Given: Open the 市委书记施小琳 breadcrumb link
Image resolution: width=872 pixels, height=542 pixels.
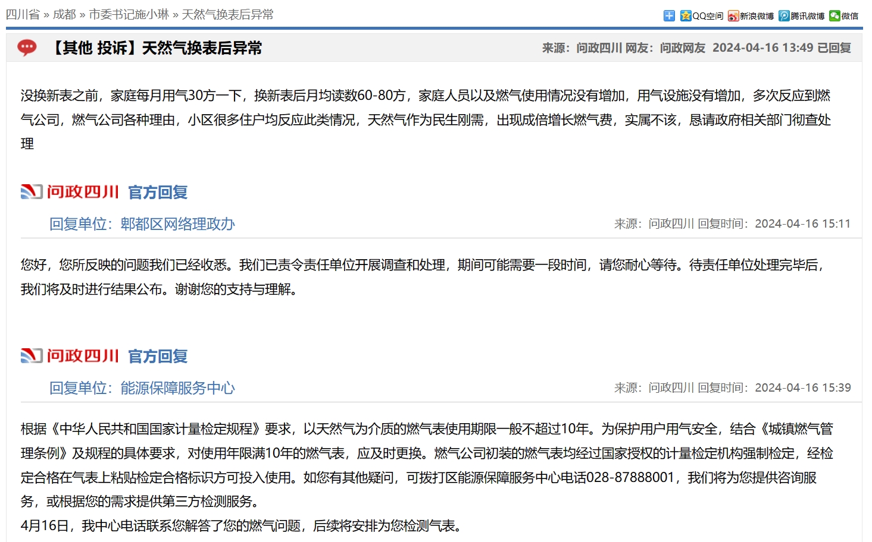Looking at the screenshot, I should (x=129, y=14).
